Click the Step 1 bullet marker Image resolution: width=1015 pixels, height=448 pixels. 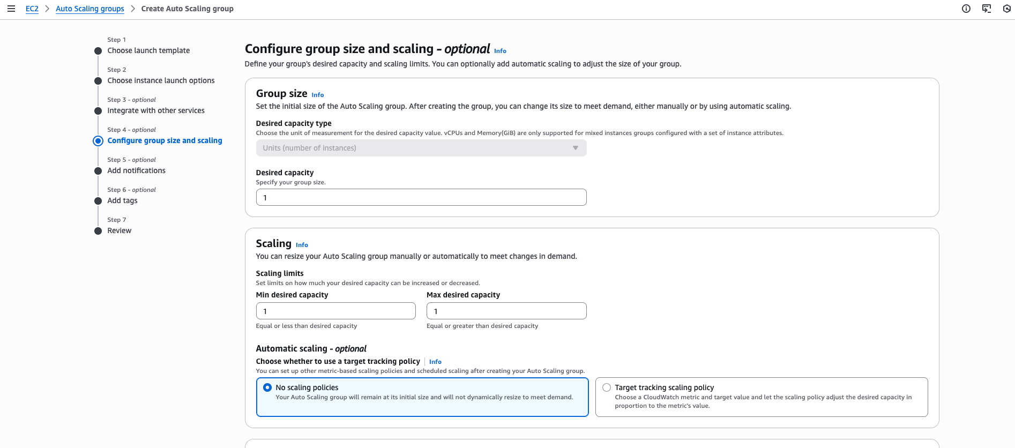[98, 51]
